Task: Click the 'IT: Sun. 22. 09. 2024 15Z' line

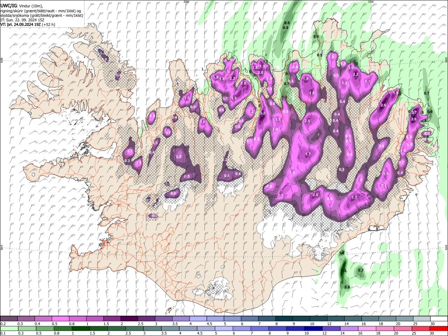Action: (22, 20)
